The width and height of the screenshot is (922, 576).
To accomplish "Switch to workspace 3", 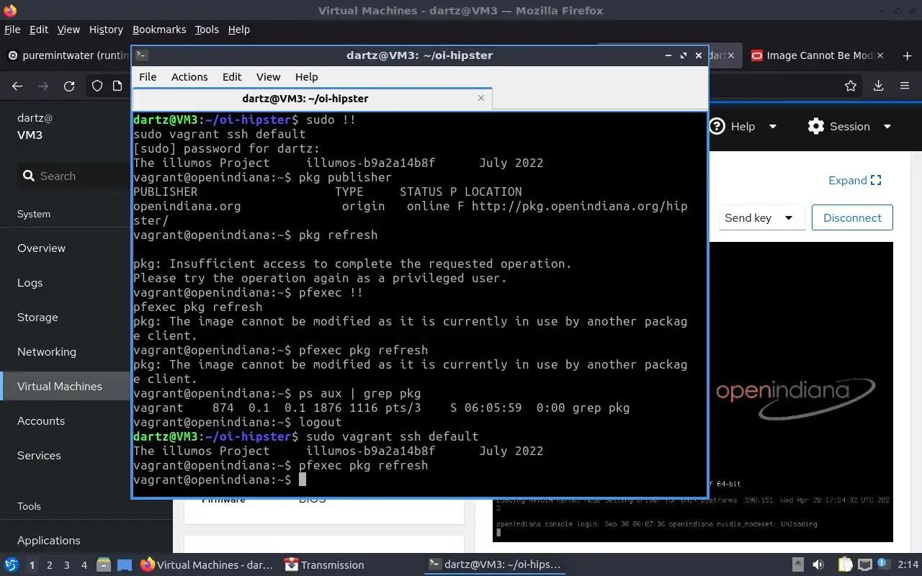I will pyautogui.click(x=67, y=565).
